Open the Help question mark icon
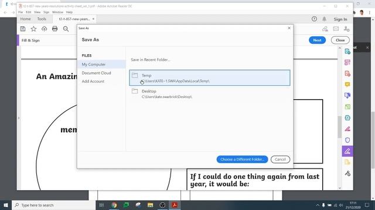 coord(314,19)
